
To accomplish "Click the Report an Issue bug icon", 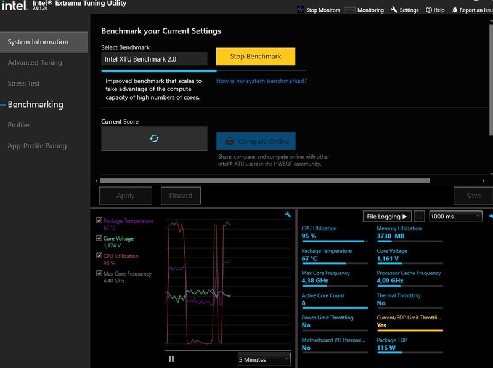I will [455, 10].
